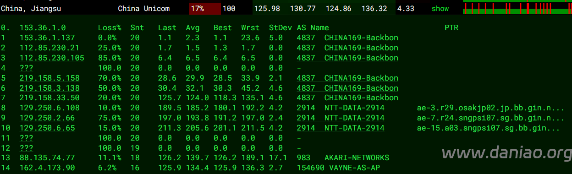Image resolution: width=572 pixels, height=174 pixels.
Task: Click the 75.0% loss value
Action: [x=110, y=118]
